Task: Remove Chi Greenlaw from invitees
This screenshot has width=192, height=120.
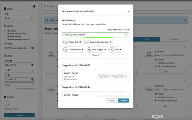Action: click(x=83, y=49)
